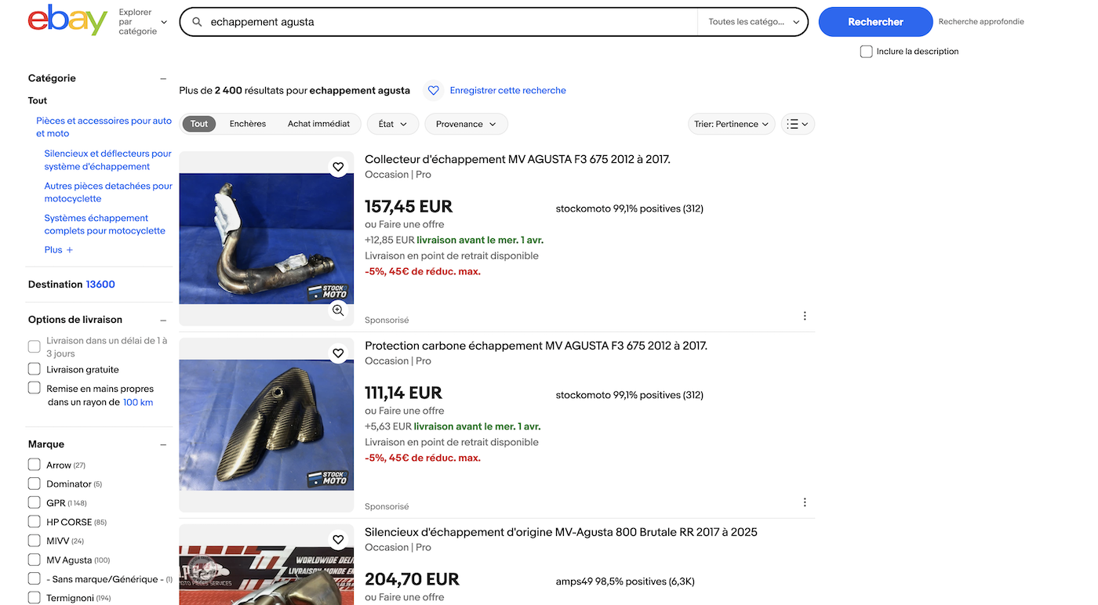Click the 157,45 EUR price
Image resolution: width=1098 pixels, height=605 pixels.
point(409,207)
